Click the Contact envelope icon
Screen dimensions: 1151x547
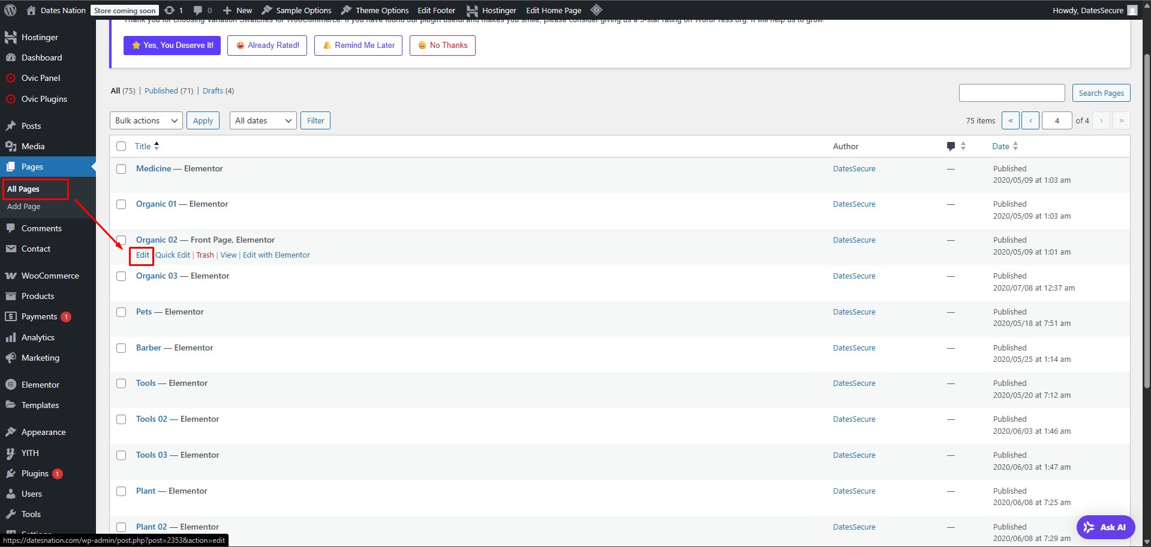[x=11, y=249]
